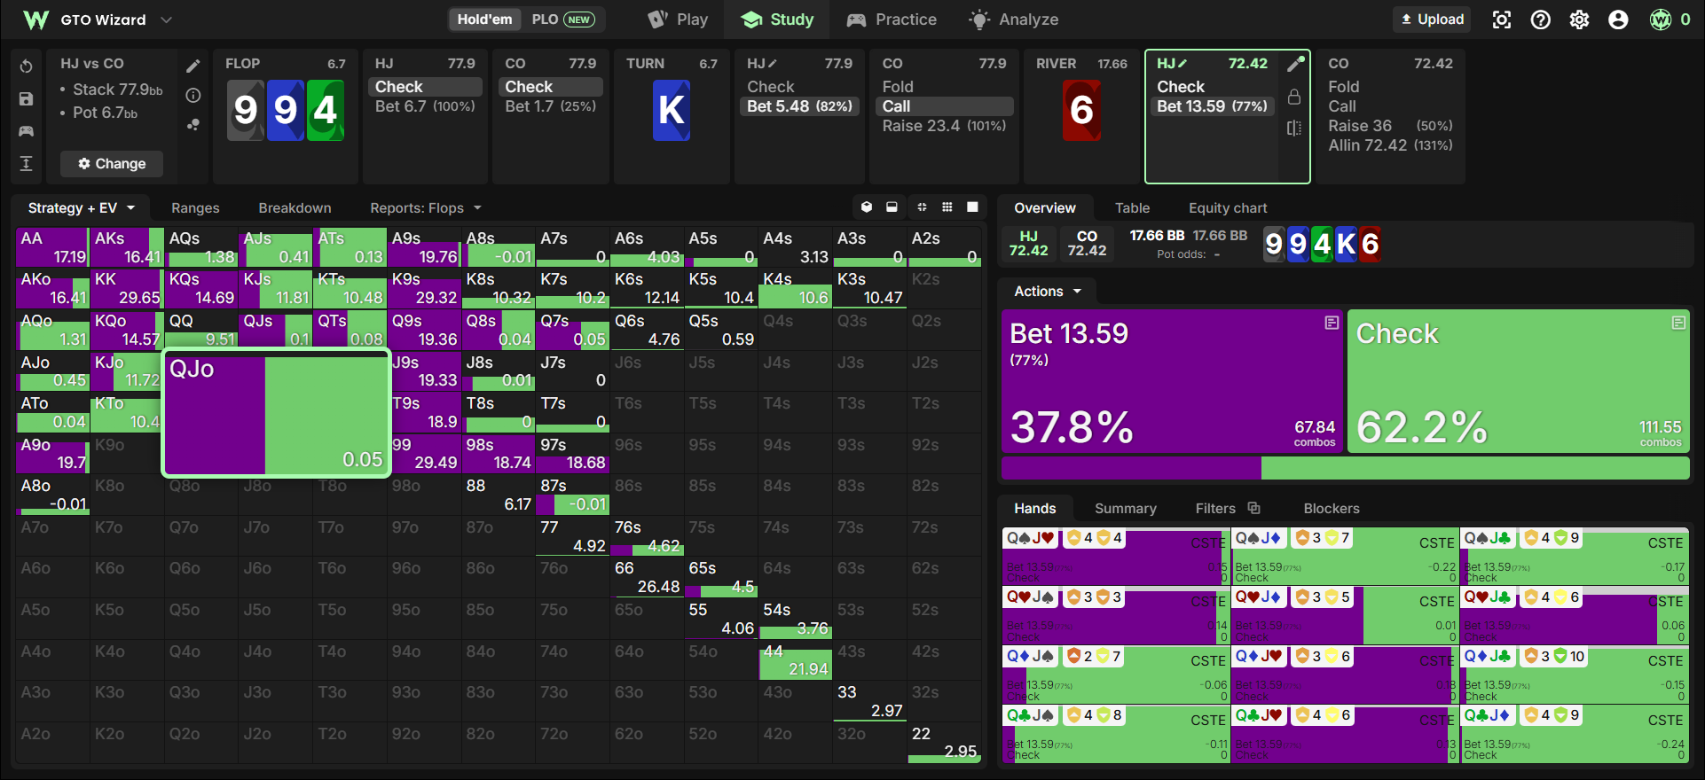Click the reset arrow icon in left sidebar
1705x780 pixels.
click(x=26, y=66)
